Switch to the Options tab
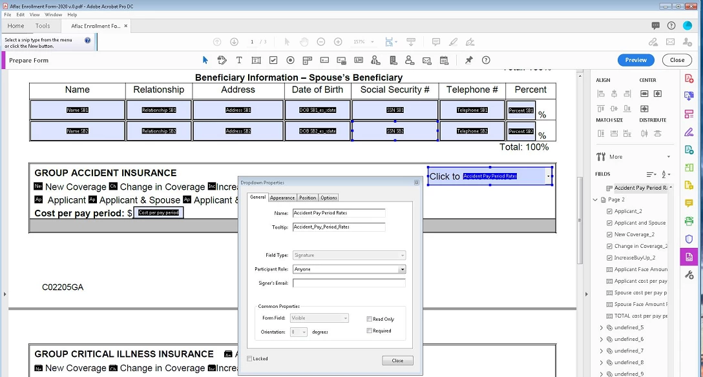The image size is (703, 377). pyautogui.click(x=329, y=198)
